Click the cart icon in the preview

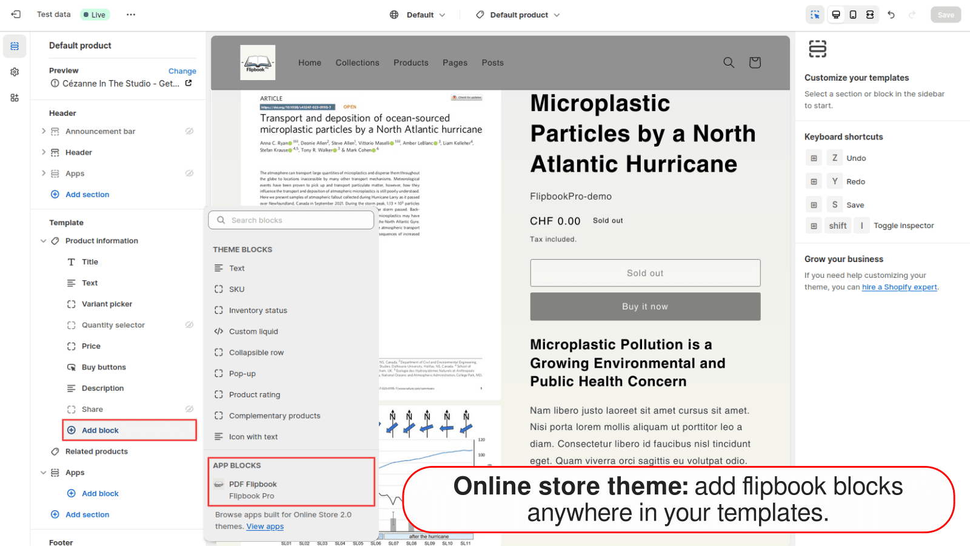click(754, 62)
